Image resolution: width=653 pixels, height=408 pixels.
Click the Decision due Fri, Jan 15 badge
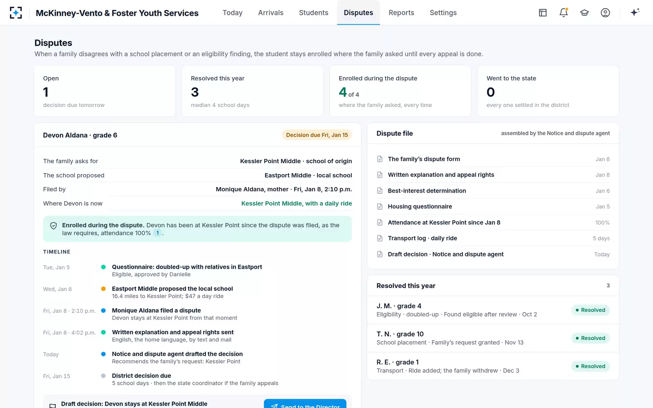click(x=317, y=135)
